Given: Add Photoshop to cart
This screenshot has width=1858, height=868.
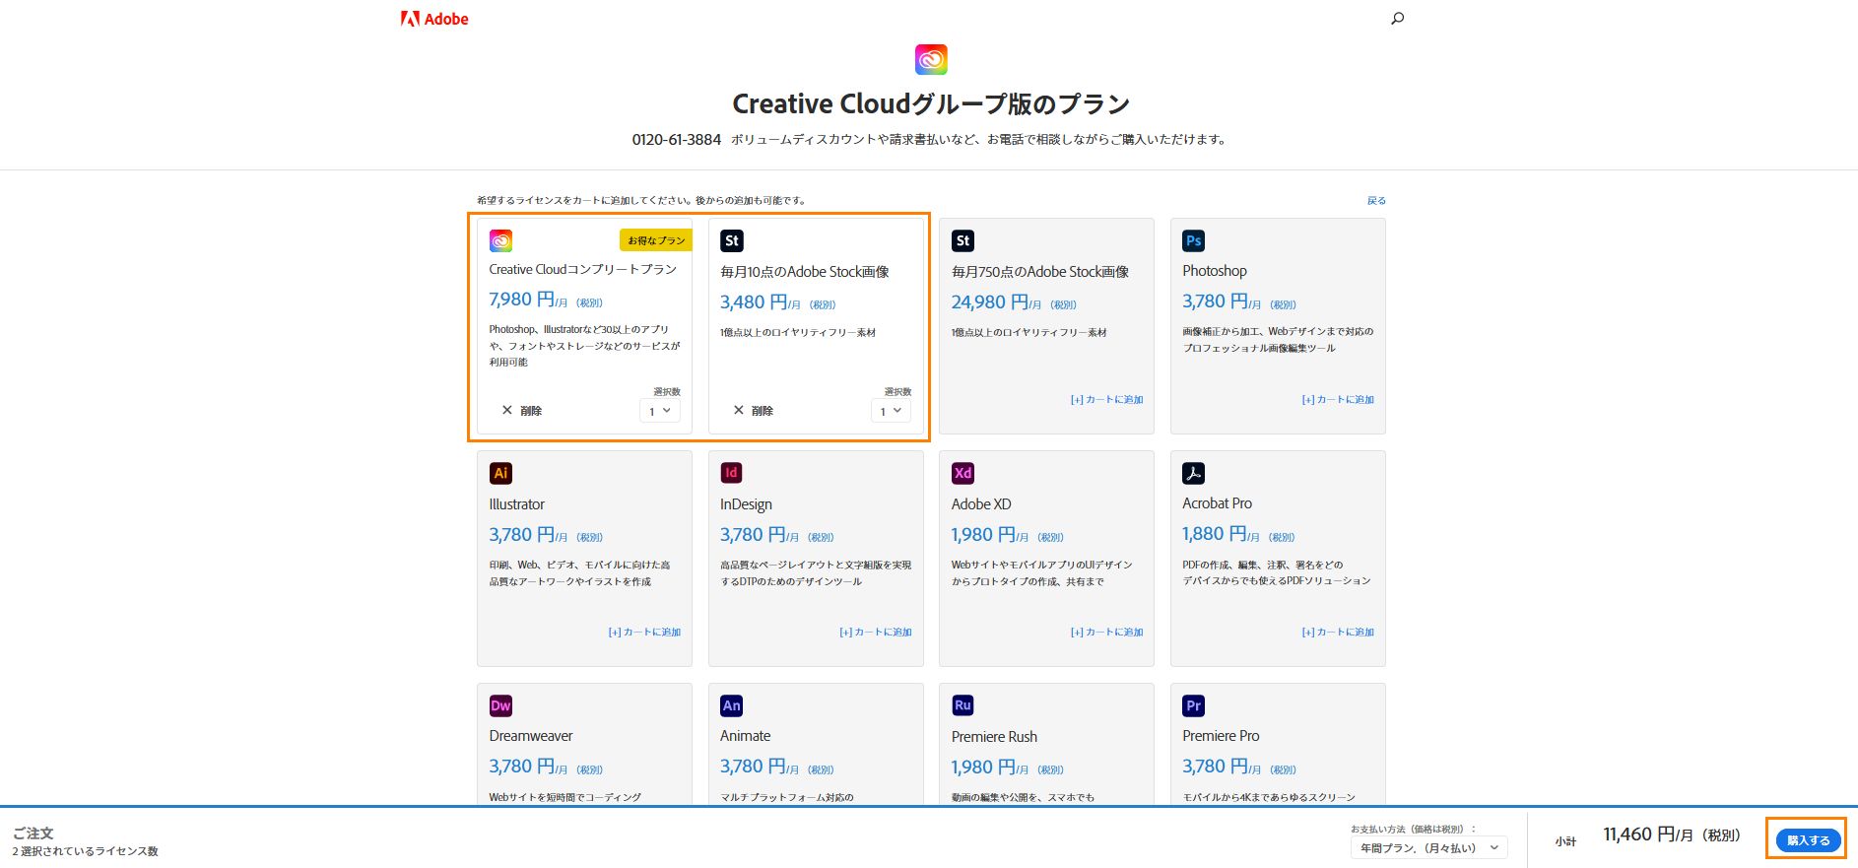Looking at the screenshot, I should 1338,400.
